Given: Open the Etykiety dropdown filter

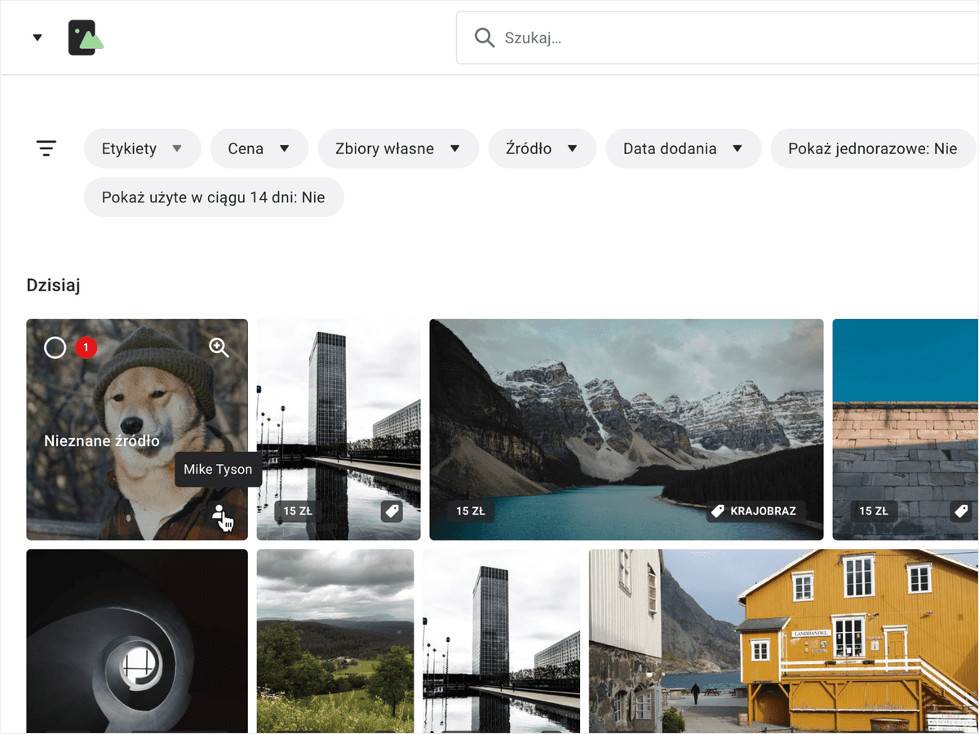Looking at the screenshot, I should [142, 148].
